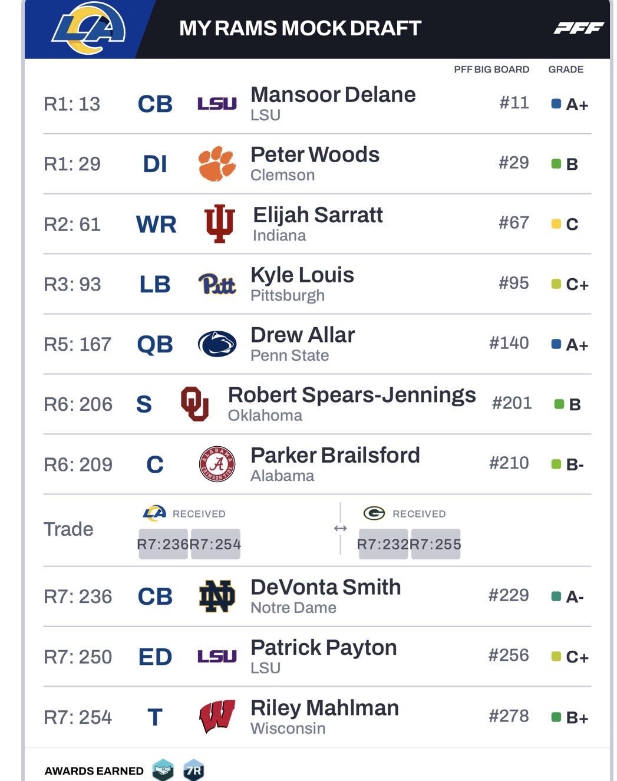Screen dimensions: 617x781
Task: Click the PFF logo in header
Action: pos(578,28)
